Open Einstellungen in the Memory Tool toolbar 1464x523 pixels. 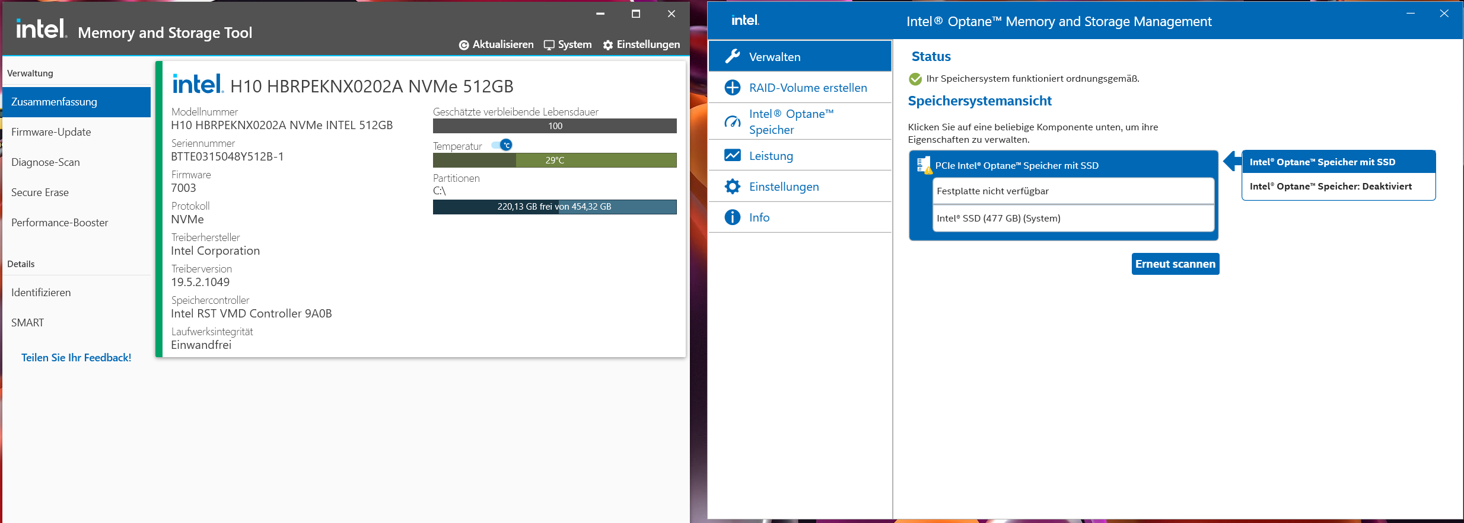[x=641, y=45]
